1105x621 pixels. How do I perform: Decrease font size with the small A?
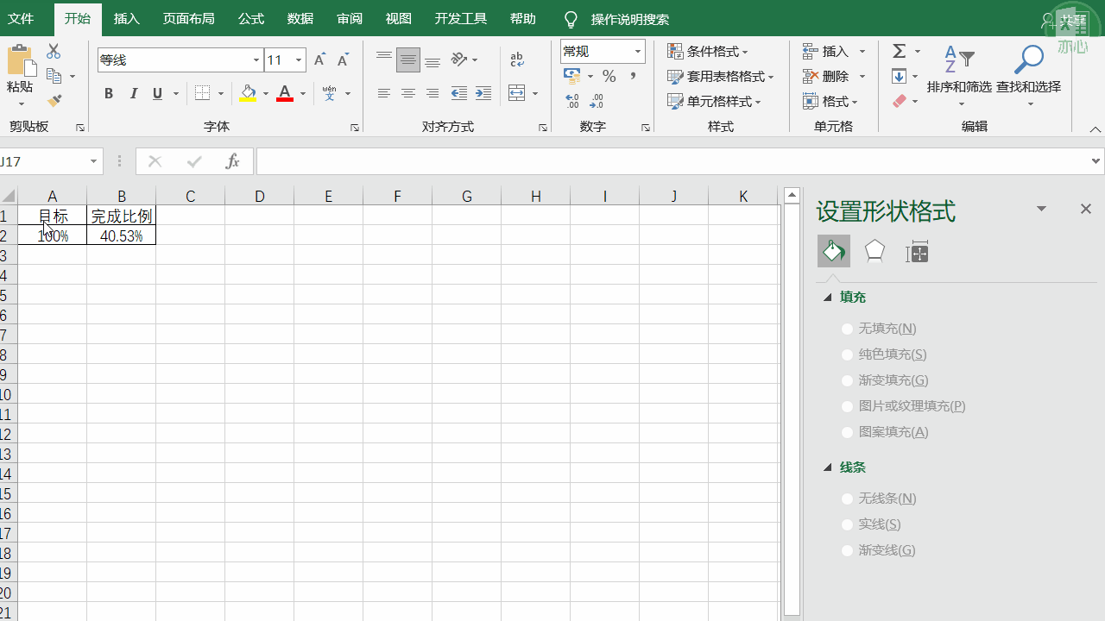point(343,60)
